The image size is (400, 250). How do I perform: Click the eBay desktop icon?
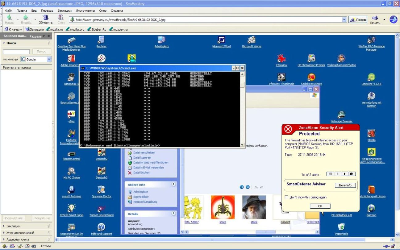pos(71,117)
